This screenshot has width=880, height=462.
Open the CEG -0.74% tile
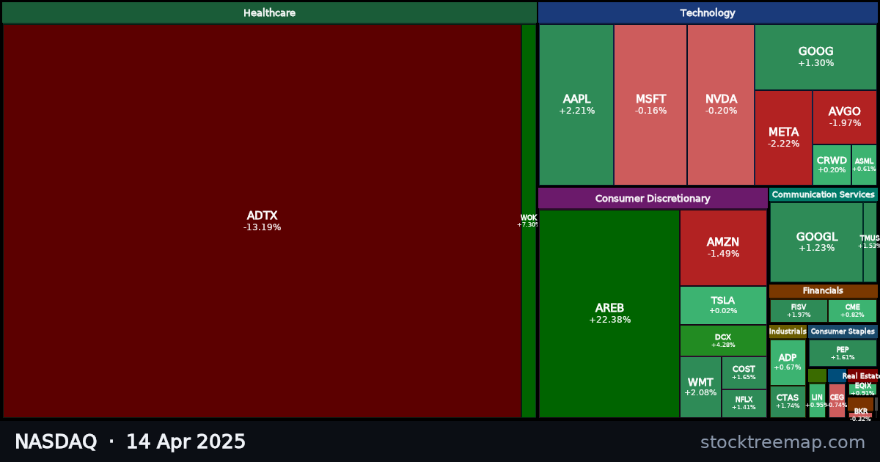click(837, 400)
